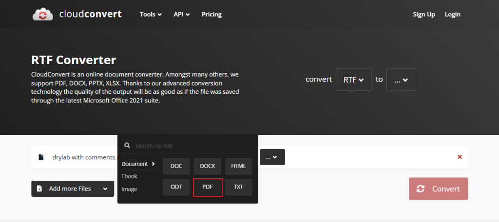Click the cloudconvert cloud logo icon
The image size is (499, 222).
pyautogui.click(x=43, y=14)
